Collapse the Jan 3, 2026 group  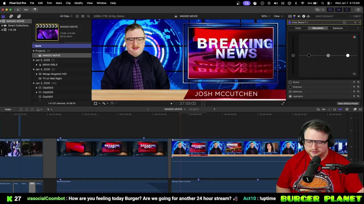34,83
